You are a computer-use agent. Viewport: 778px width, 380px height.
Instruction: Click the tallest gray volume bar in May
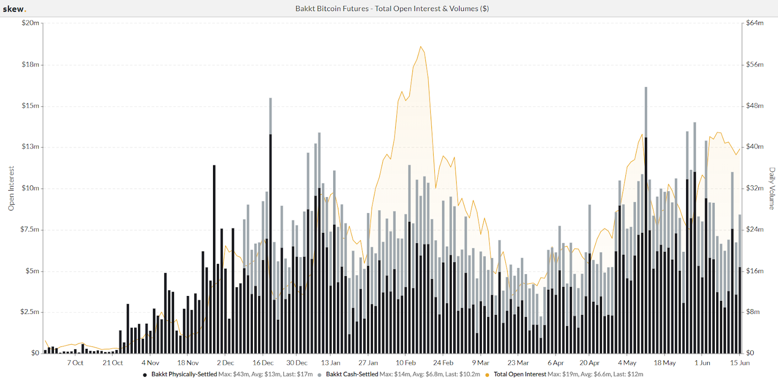click(x=646, y=112)
